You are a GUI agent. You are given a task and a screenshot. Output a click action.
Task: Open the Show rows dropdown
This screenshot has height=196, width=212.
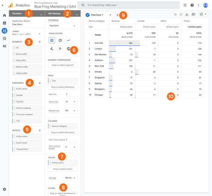coord(71,101)
